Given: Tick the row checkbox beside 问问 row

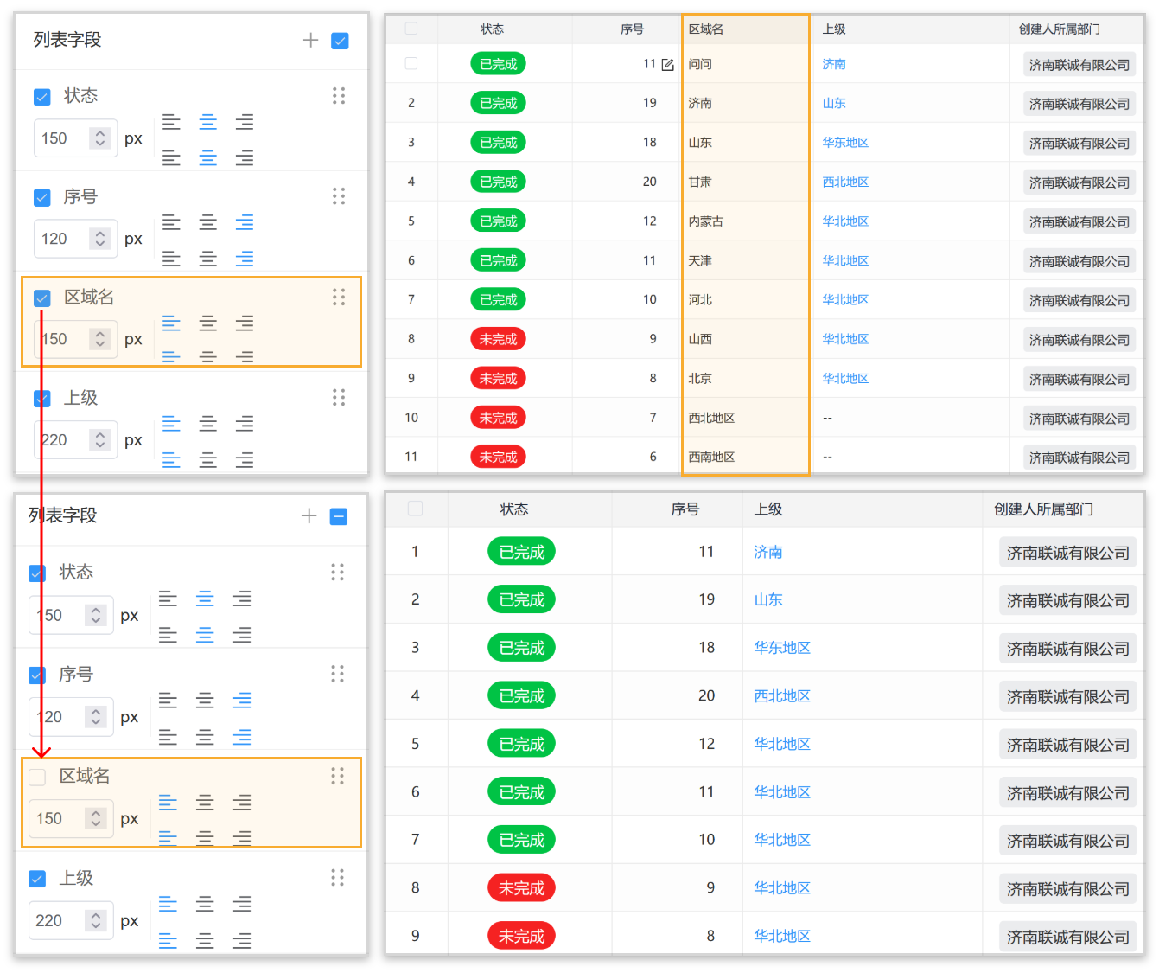Looking at the screenshot, I should (411, 64).
